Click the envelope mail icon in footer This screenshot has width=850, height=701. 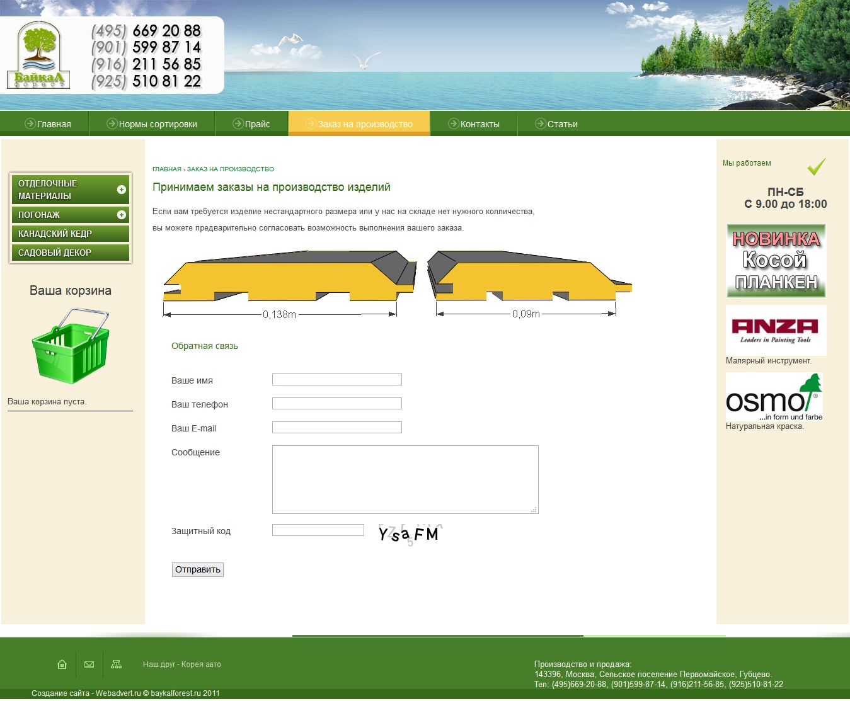click(89, 664)
